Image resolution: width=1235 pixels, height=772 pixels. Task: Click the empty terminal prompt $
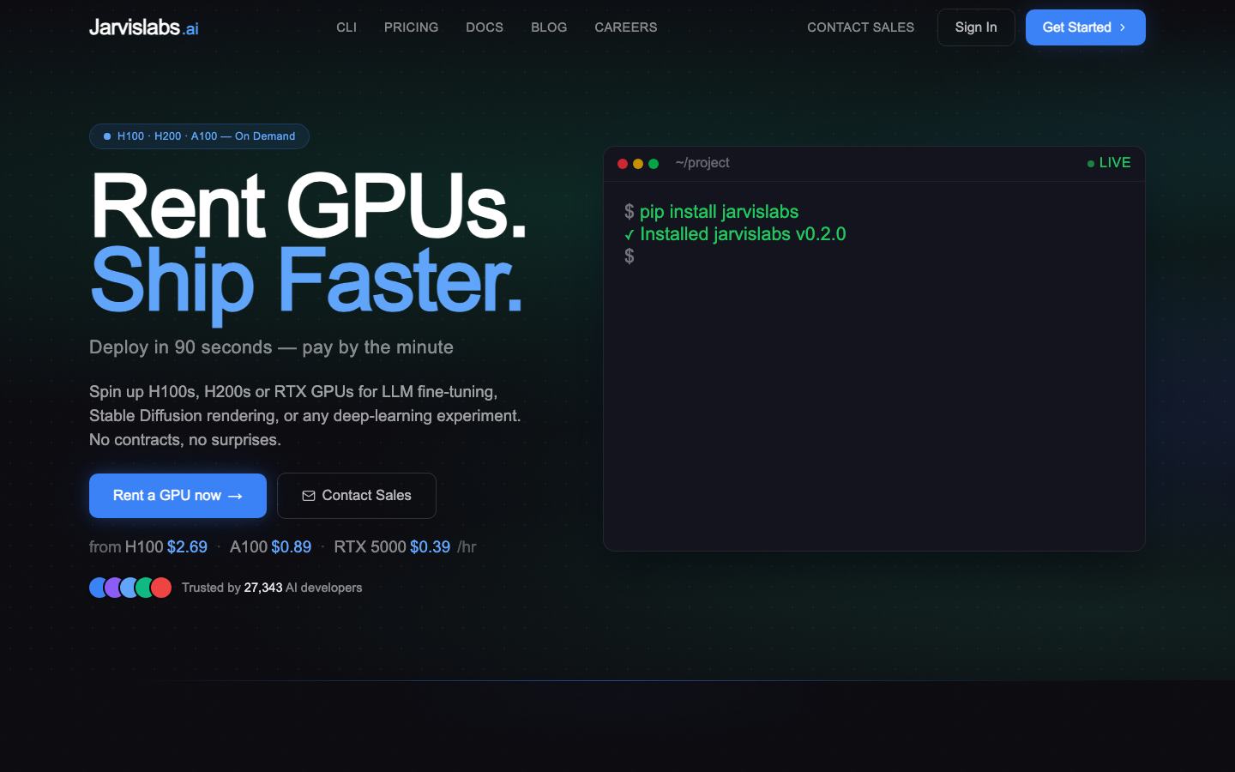point(630,256)
